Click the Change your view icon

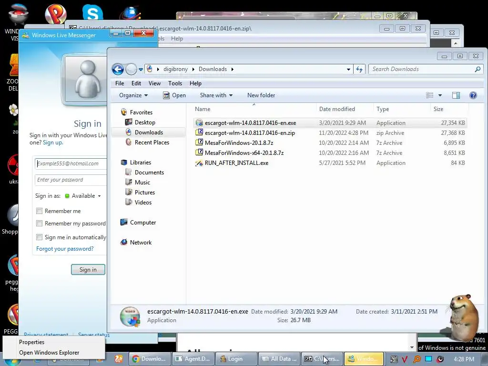pyautogui.click(x=429, y=95)
